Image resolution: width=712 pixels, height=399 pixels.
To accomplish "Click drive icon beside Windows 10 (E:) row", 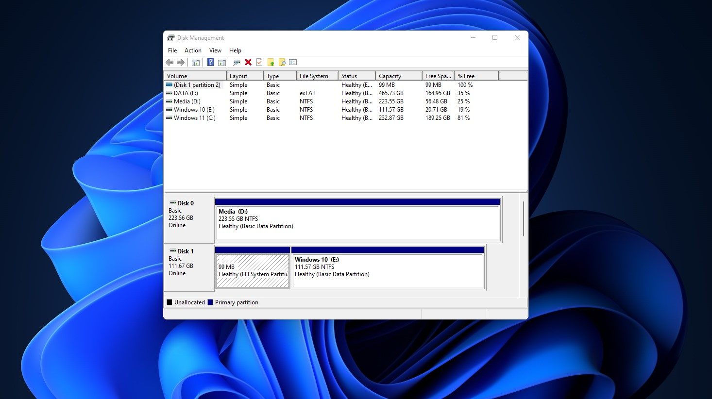I will click(169, 109).
